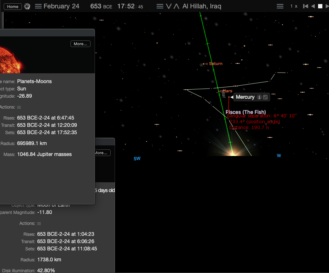Open the date menu beside February 24

pos(38,6)
